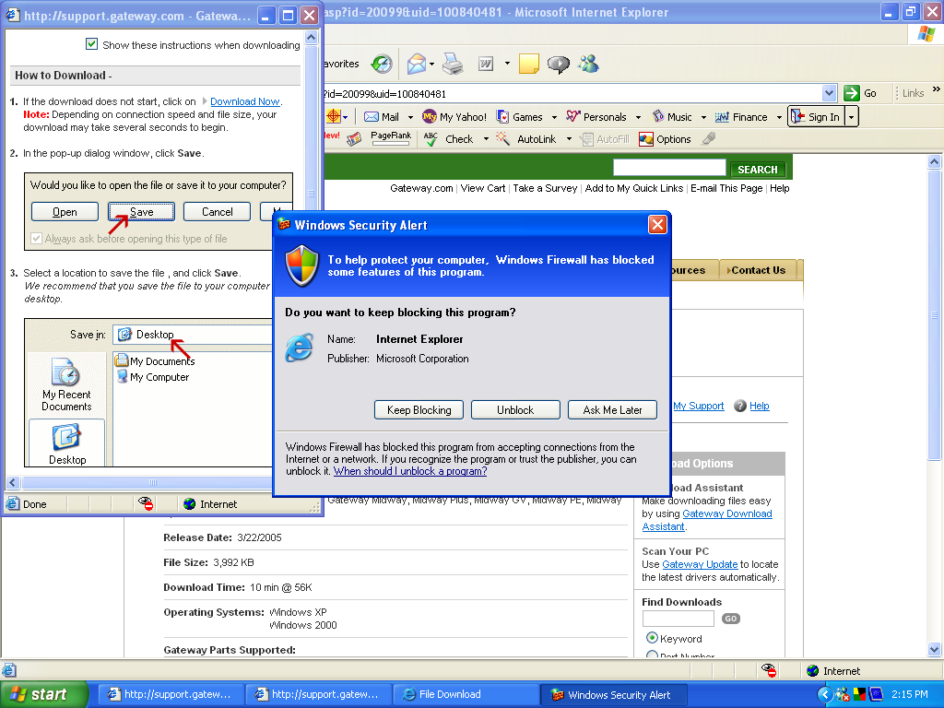Click the highlighter pen toolbar icon
The image size is (944, 708).
pos(709,139)
